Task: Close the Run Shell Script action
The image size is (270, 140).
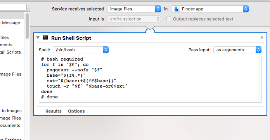Action: click(262, 37)
